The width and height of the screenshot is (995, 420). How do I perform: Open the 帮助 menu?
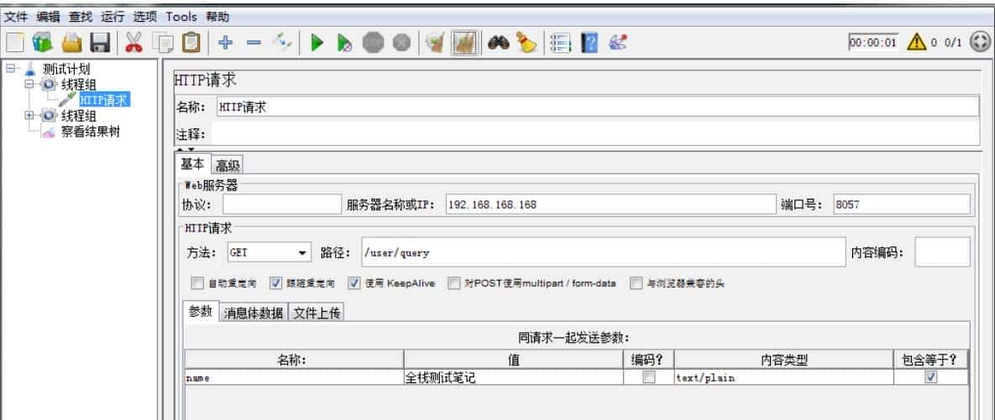coord(217,17)
